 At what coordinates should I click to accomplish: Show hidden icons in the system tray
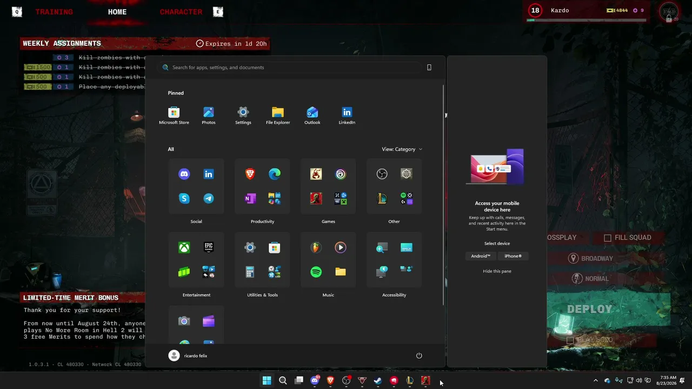tap(596, 380)
